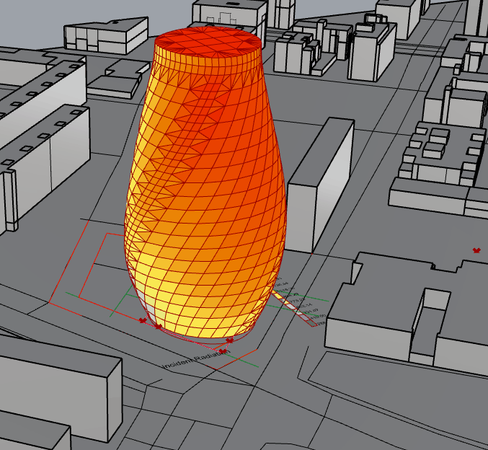This screenshot has width=488, height=450.
Task: Select the leftmost red X marker at tower base
Action: (143, 319)
